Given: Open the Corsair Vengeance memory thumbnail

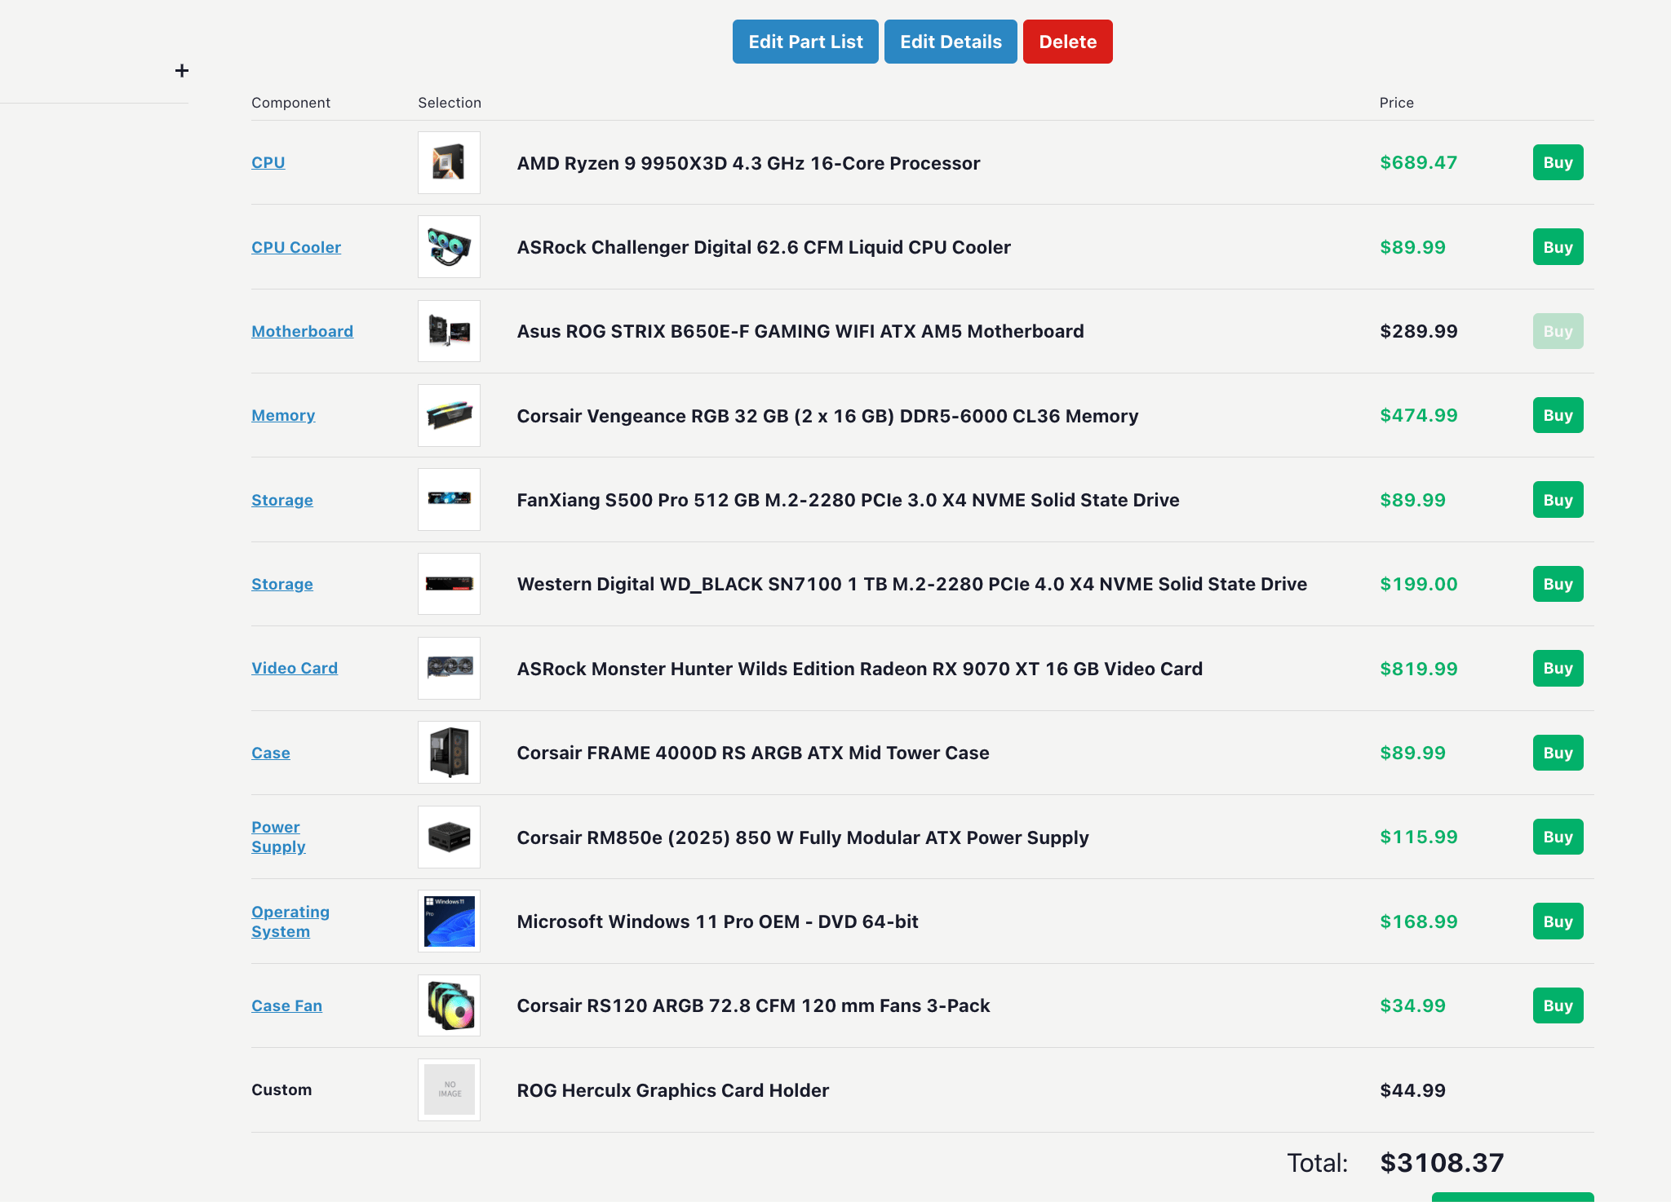Looking at the screenshot, I should click(449, 415).
